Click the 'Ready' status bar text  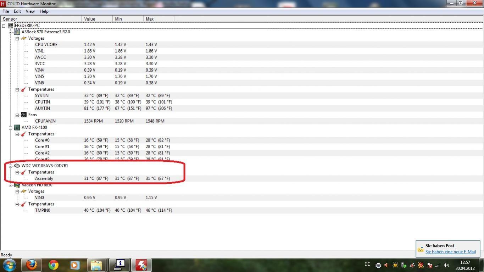point(6,255)
